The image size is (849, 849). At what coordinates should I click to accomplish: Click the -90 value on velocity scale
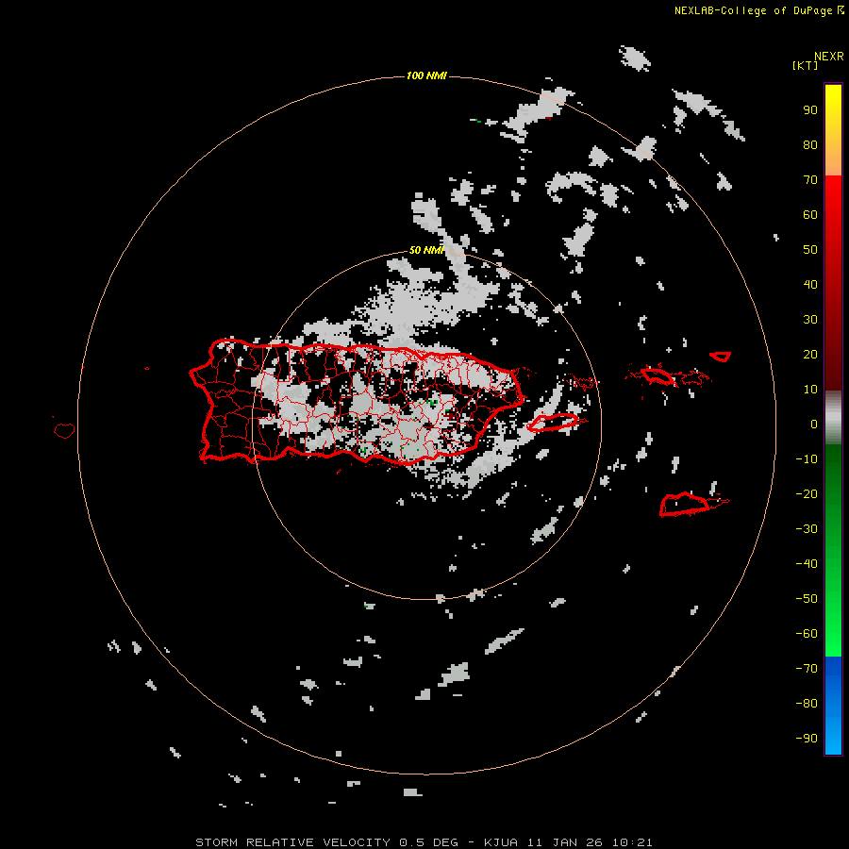point(807,739)
